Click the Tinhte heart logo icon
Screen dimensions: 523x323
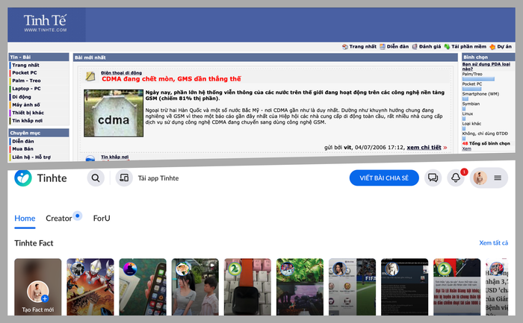23,178
